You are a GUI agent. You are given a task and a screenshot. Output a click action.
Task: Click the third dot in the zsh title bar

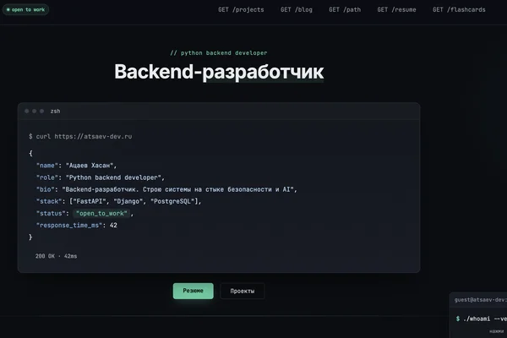(x=41, y=112)
